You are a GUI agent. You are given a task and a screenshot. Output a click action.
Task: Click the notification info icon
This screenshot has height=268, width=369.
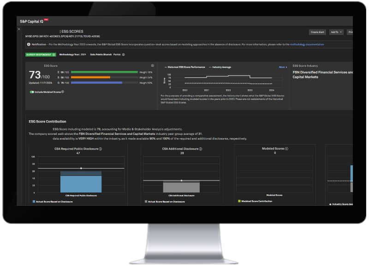click(29, 44)
